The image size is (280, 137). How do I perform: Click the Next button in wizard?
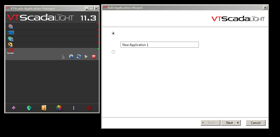[x=231, y=123]
